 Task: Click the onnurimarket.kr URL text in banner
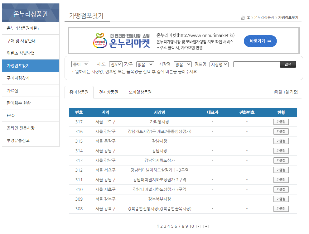(x=205, y=36)
